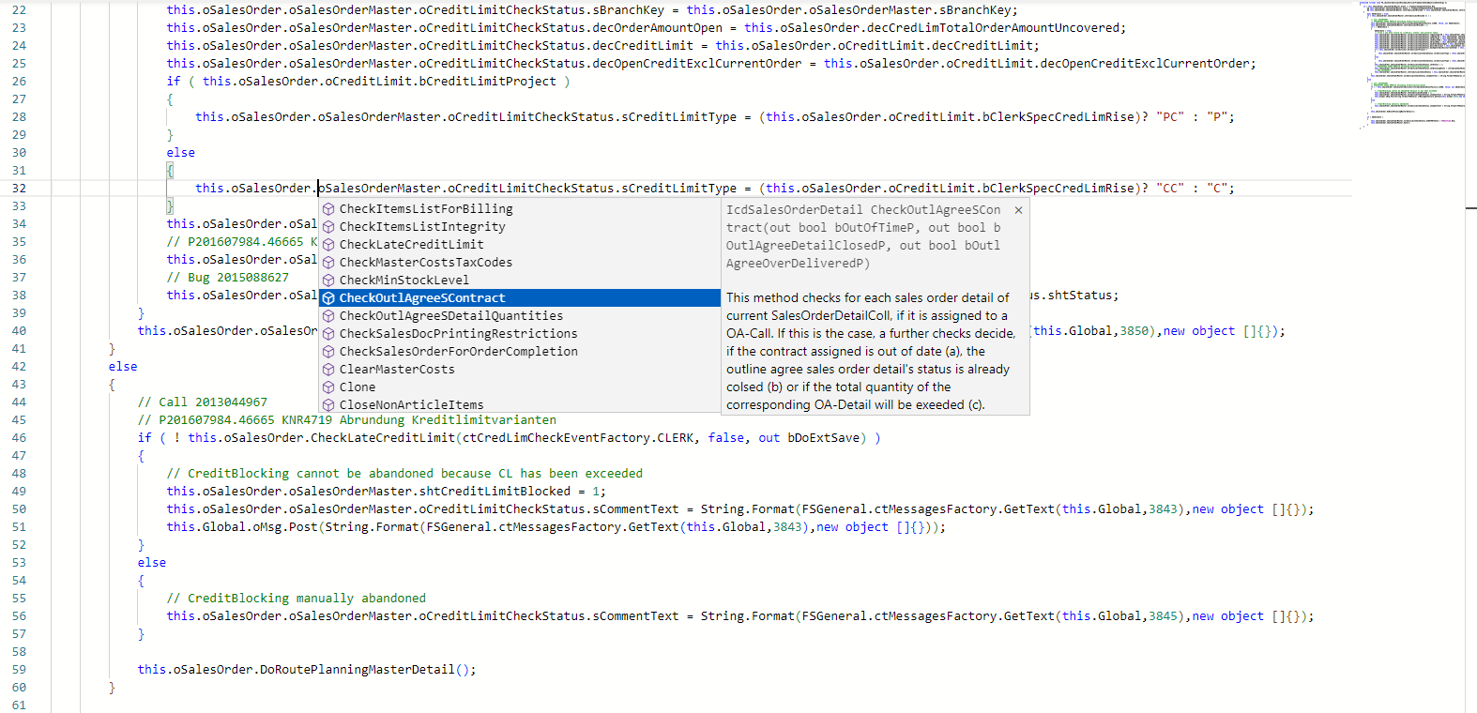The width and height of the screenshot is (1477, 713).
Task: Select the ClearMasterCosts completion entry
Action: pos(519,370)
